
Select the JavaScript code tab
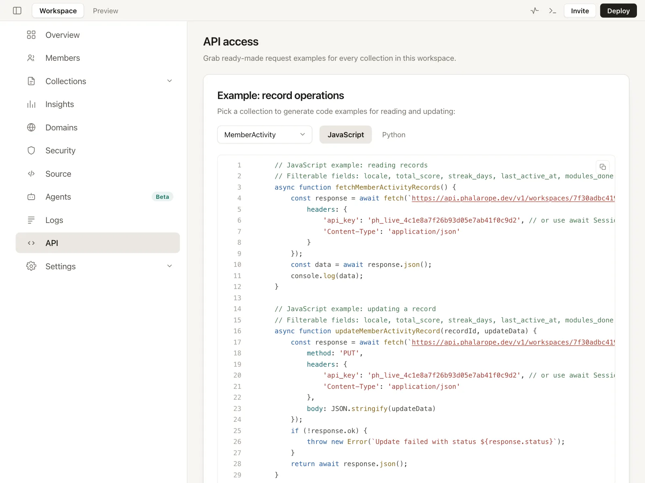pyautogui.click(x=345, y=134)
